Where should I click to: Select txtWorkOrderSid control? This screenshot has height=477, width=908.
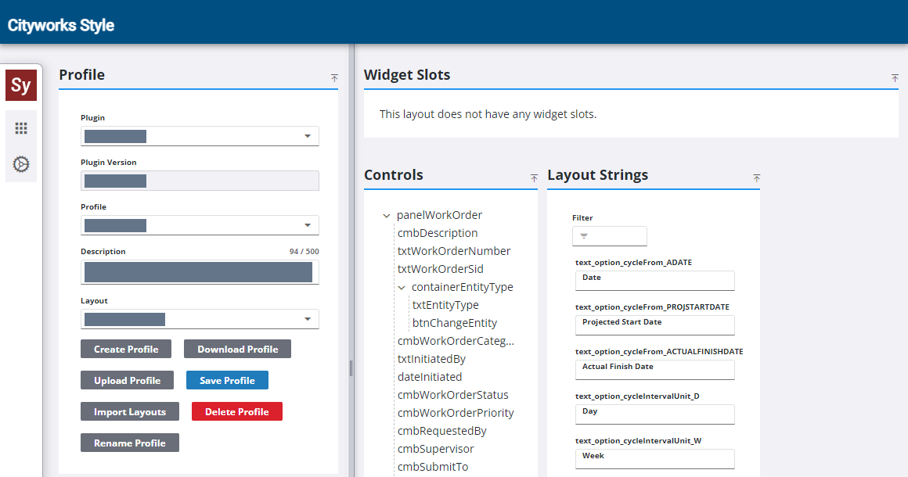tap(440, 269)
